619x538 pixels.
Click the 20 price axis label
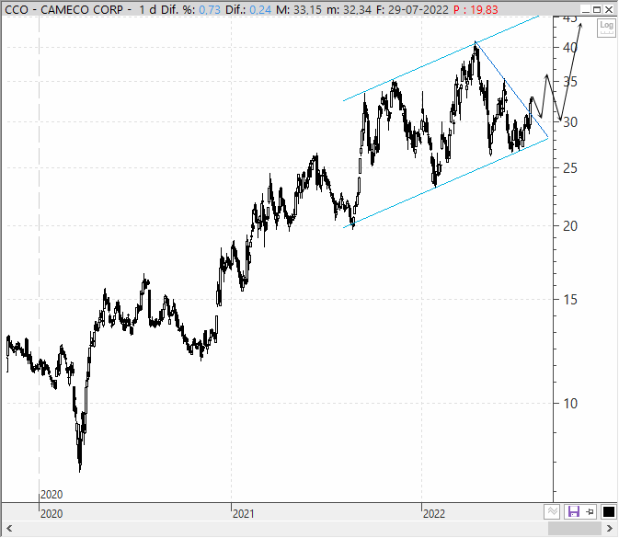(x=570, y=226)
